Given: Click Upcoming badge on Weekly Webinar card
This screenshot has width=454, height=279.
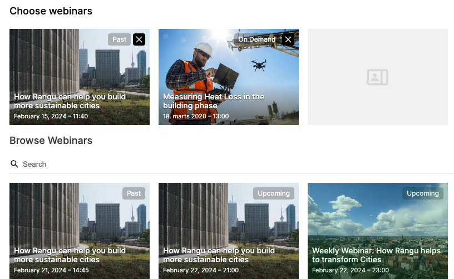Looking at the screenshot, I should click(423, 193).
